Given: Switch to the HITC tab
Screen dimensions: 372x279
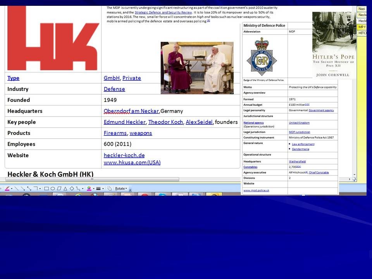Looking at the screenshot, I should coord(362,33).
